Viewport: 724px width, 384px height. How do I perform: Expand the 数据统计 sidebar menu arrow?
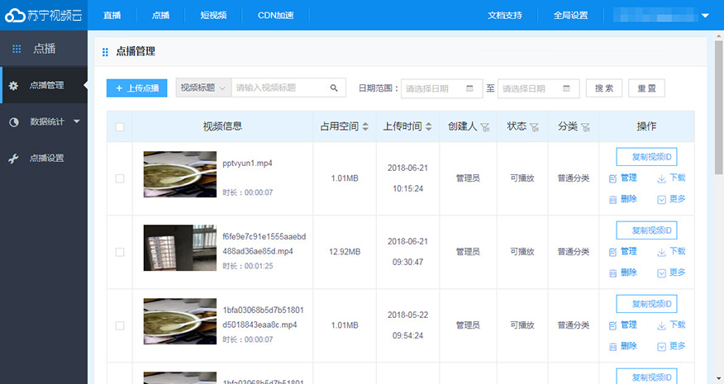(x=77, y=121)
